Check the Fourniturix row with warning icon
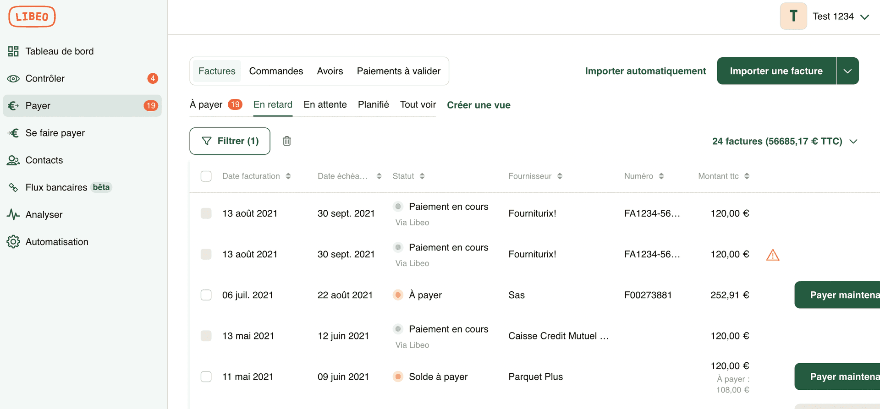Image resolution: width=880 pixels, height=409 pixels. pyautogui.click(x=206, y=254)
